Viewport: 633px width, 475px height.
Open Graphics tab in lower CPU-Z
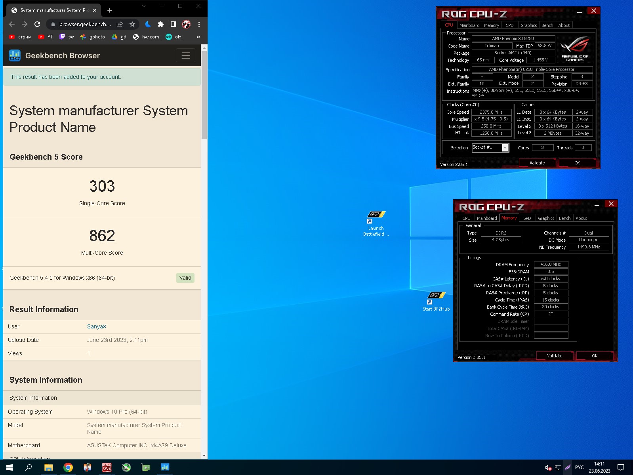pyautogui.click(x=546, y=218)
